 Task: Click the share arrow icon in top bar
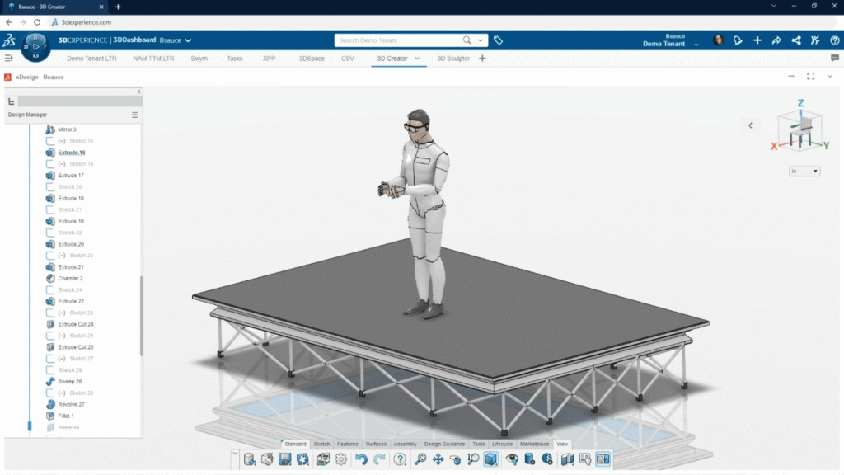[x=776, y=40]
